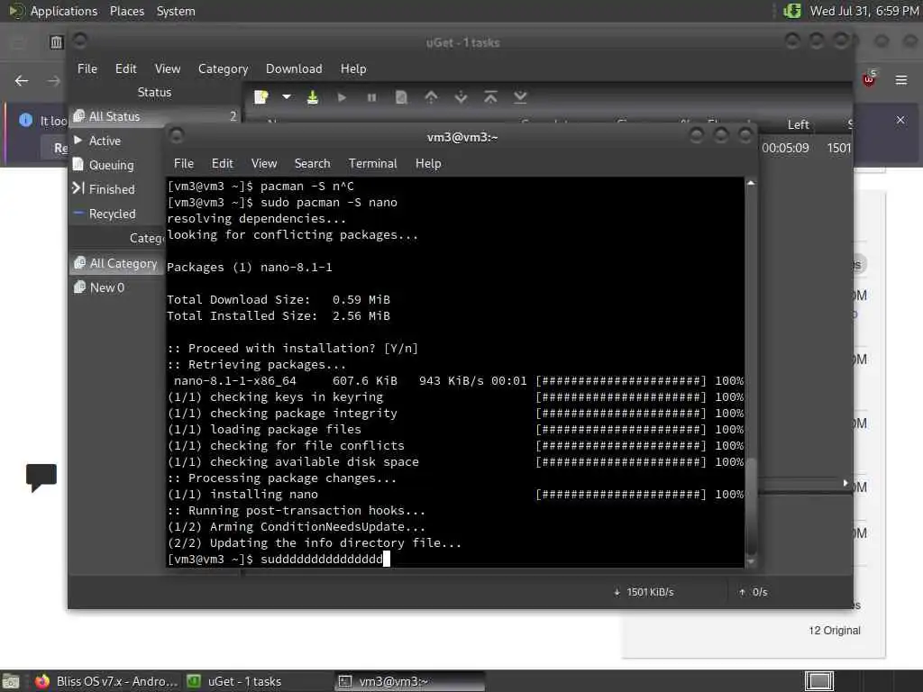The height and width of the screenshot is (692, 923).
Task: Click the uGet tray icon in top panel
Action: [792, 11]
